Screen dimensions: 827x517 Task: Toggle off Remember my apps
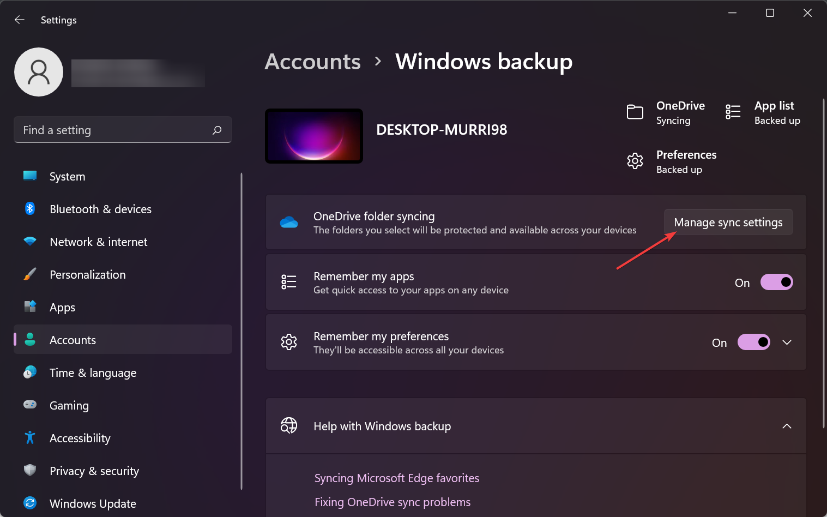pos(777,282)
